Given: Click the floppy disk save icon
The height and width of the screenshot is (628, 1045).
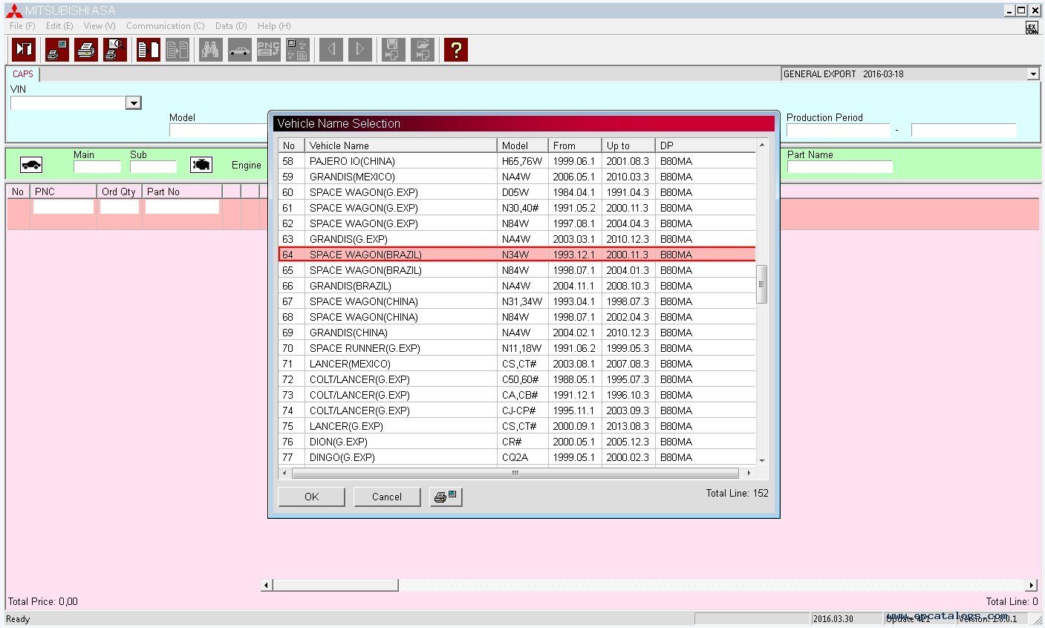Looking at the screenshot, I should pyautogui.click(x=394, y=50).
